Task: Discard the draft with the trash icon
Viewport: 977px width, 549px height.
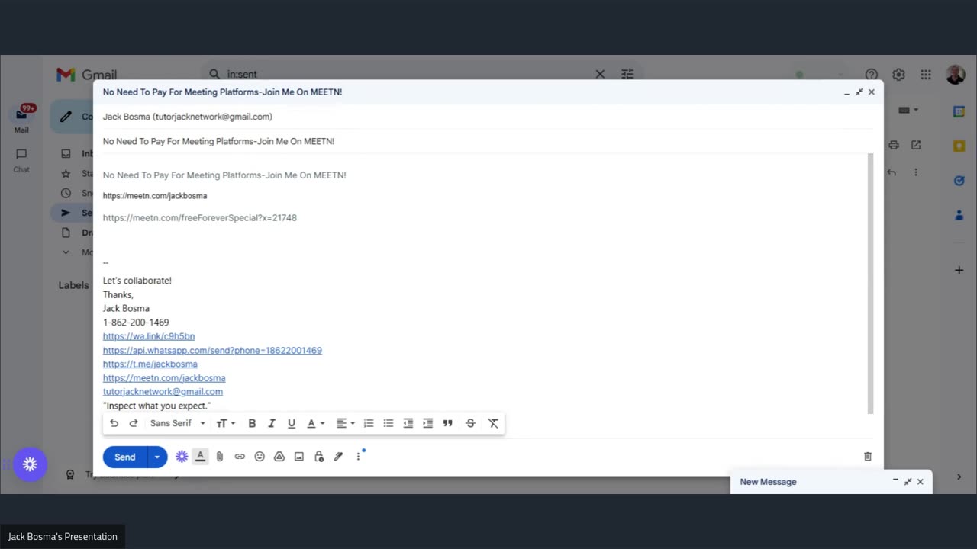Action: coord(868,456)
